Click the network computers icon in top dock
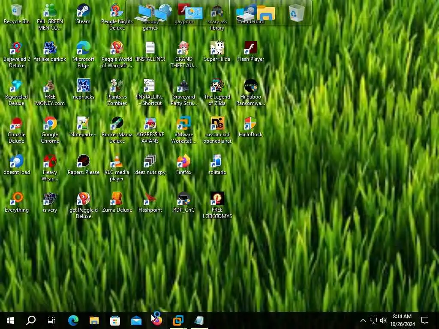The height and width of the screenshot is (329, 439). [x=153, y=12]
